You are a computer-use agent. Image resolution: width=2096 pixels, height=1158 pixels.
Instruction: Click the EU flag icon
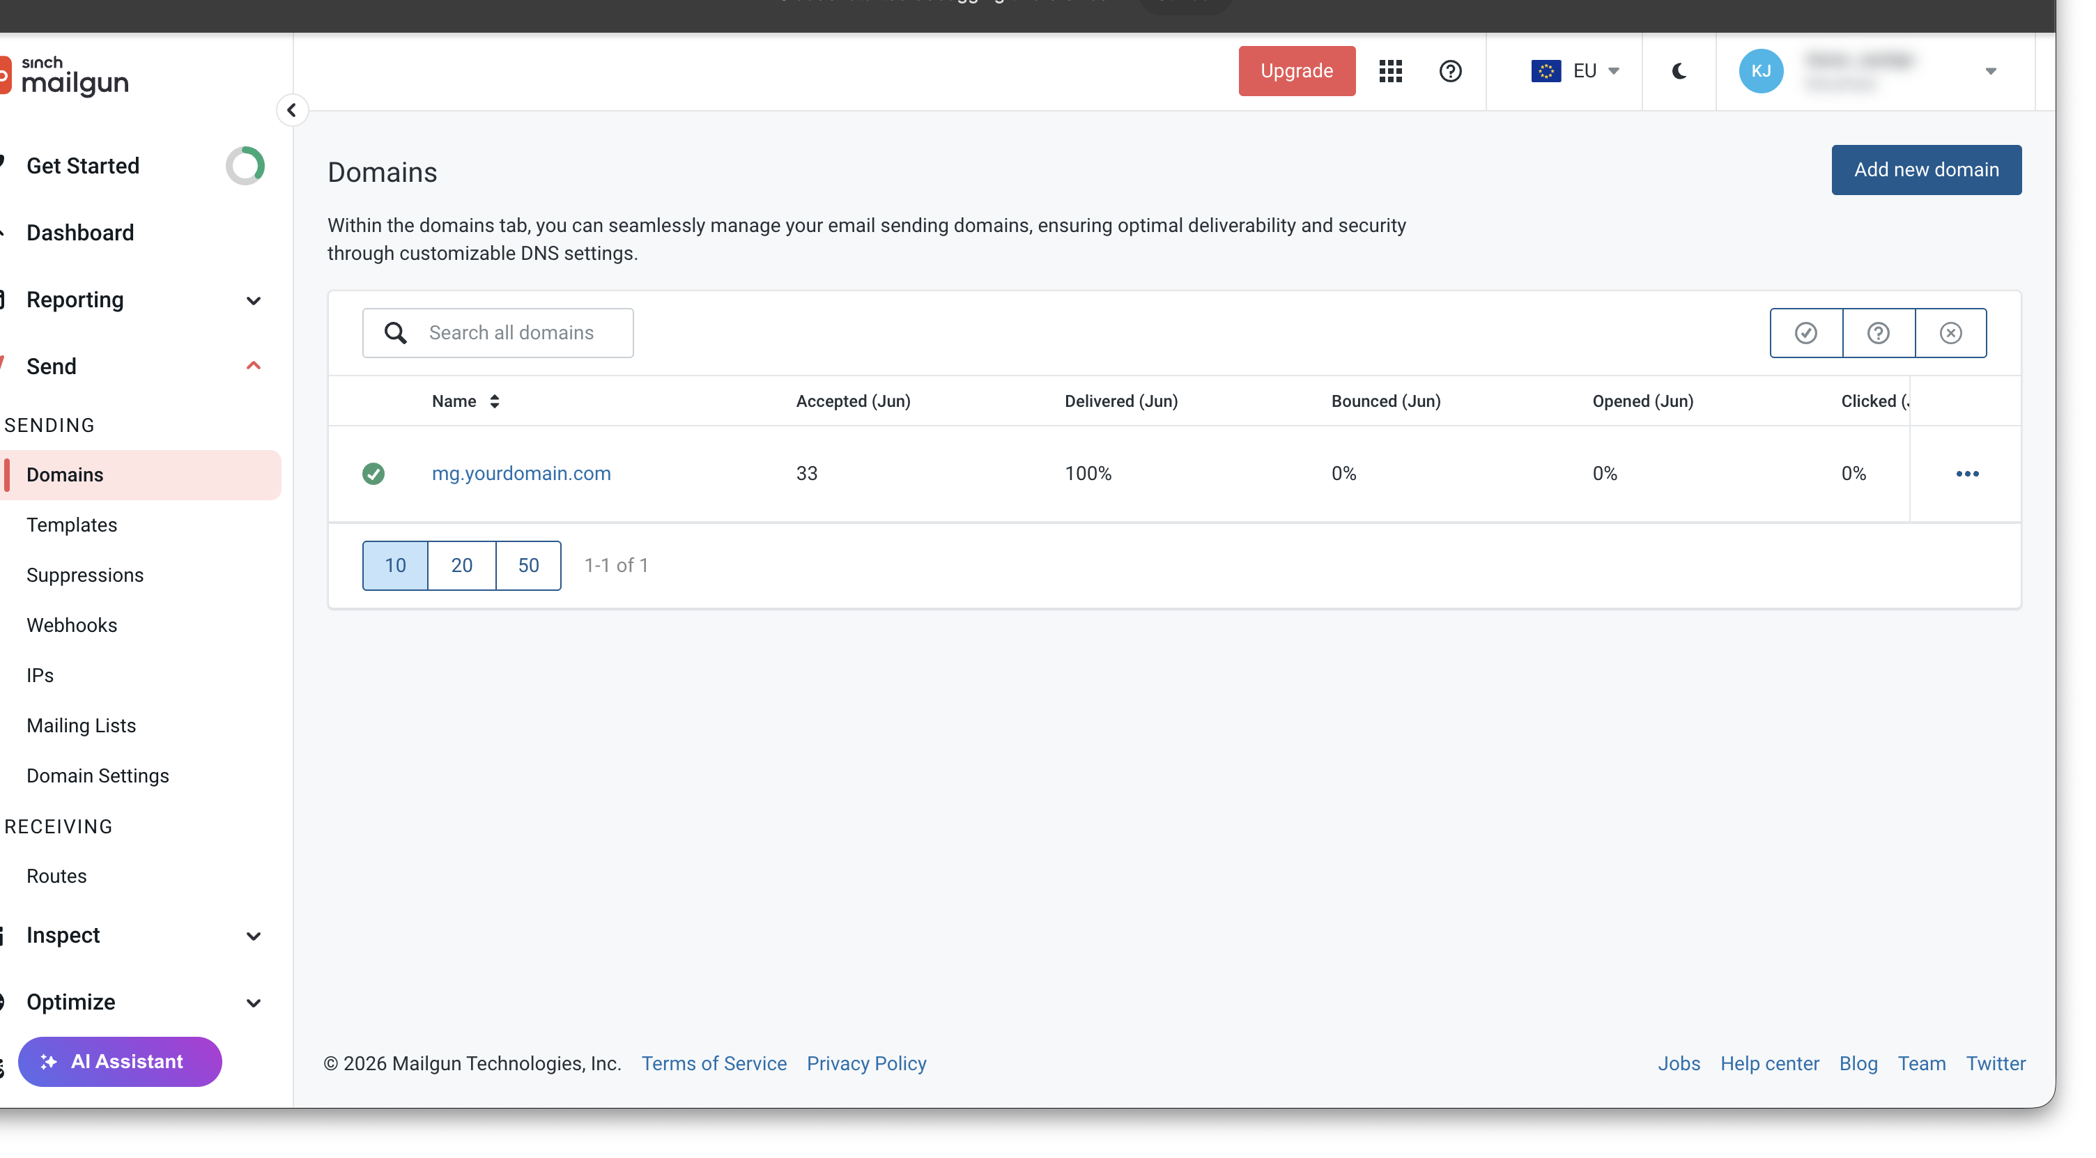[1545, 71]
